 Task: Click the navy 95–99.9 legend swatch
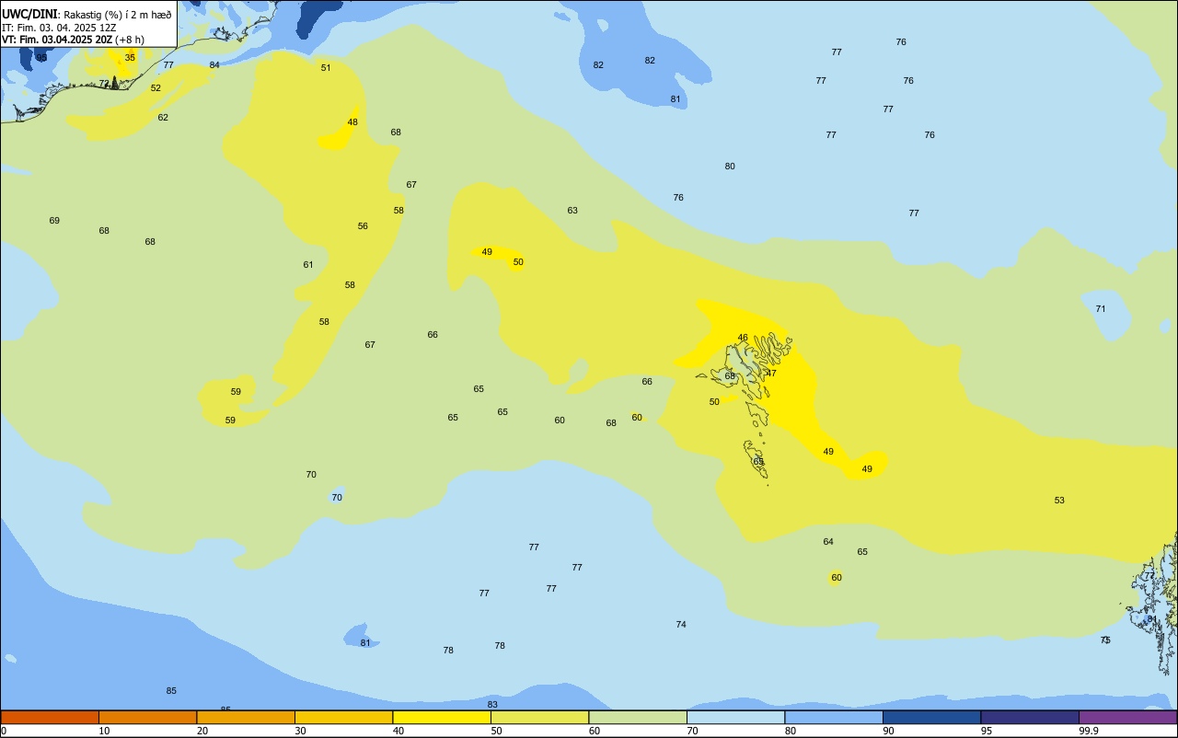pyautogui.click(x=1030, y=717)
